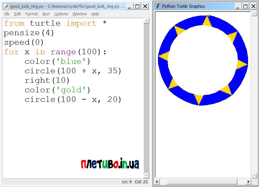Screen dimensions: 259x187
Task: Open the Edit menu
Action: pyautogui.click(x=17, y=14)
